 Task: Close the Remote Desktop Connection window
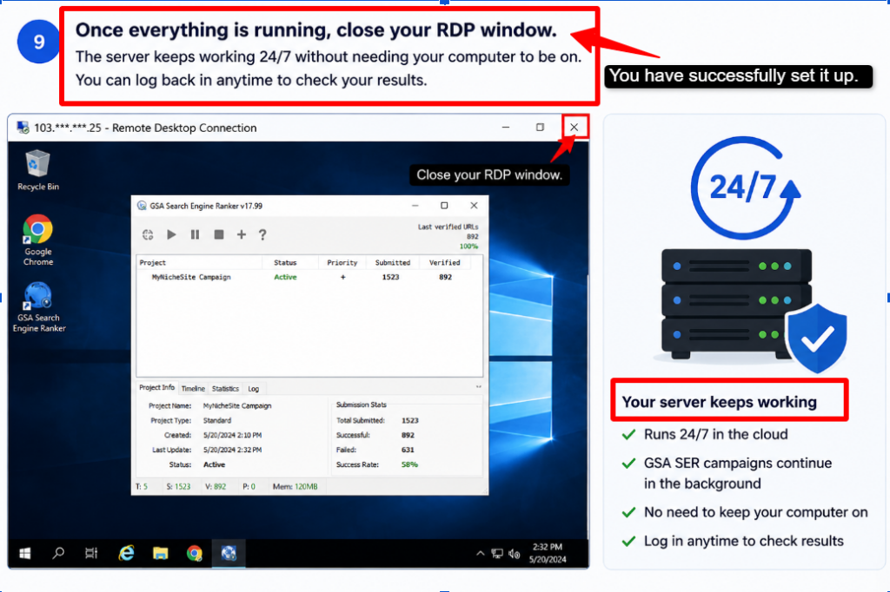[575, 127]
